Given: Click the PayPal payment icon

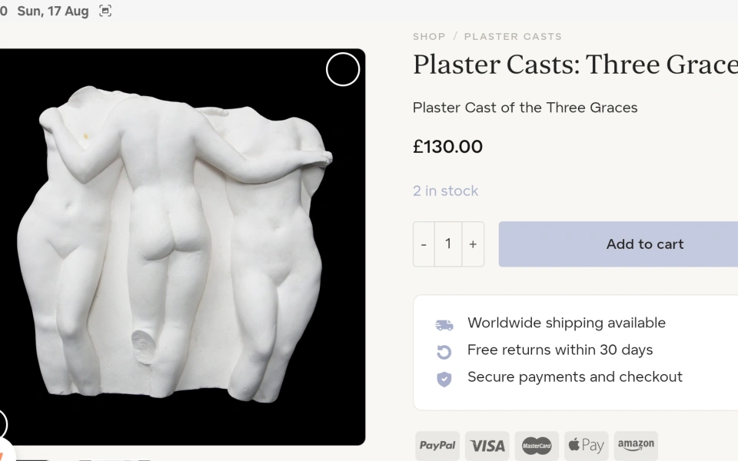Looking at the screenshot, I should (x=437, y=445).
